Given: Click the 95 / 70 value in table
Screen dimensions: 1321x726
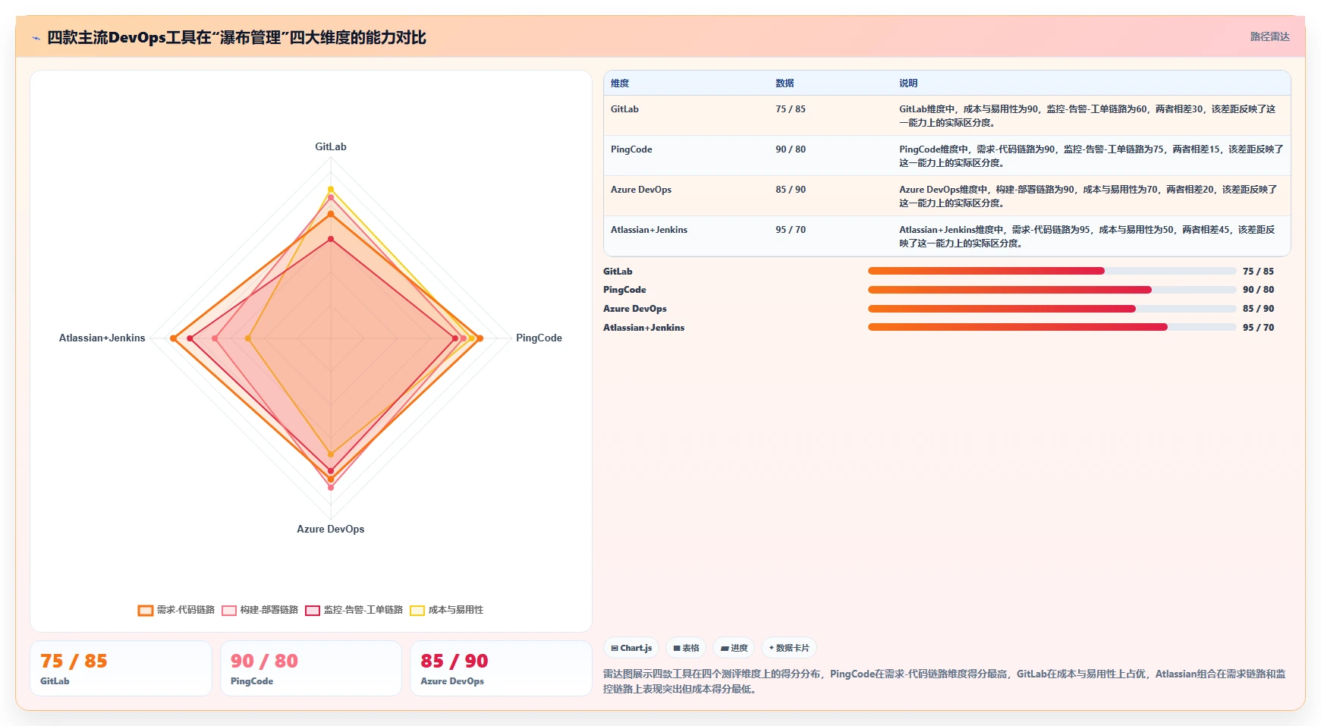Looking at the screenshot, I should coord(791,230).
